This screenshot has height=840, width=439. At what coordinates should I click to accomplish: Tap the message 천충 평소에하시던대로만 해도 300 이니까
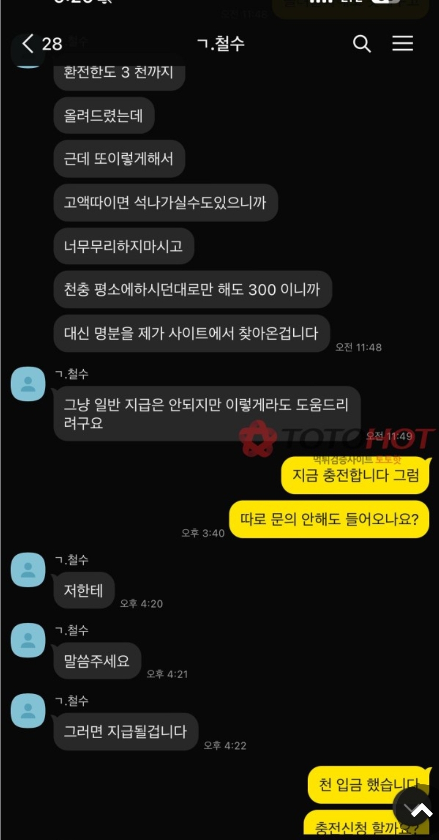click(x=192, y=290)
